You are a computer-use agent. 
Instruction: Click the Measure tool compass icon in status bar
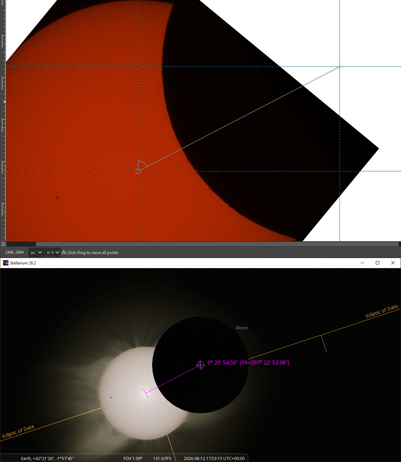coord(64,252)
